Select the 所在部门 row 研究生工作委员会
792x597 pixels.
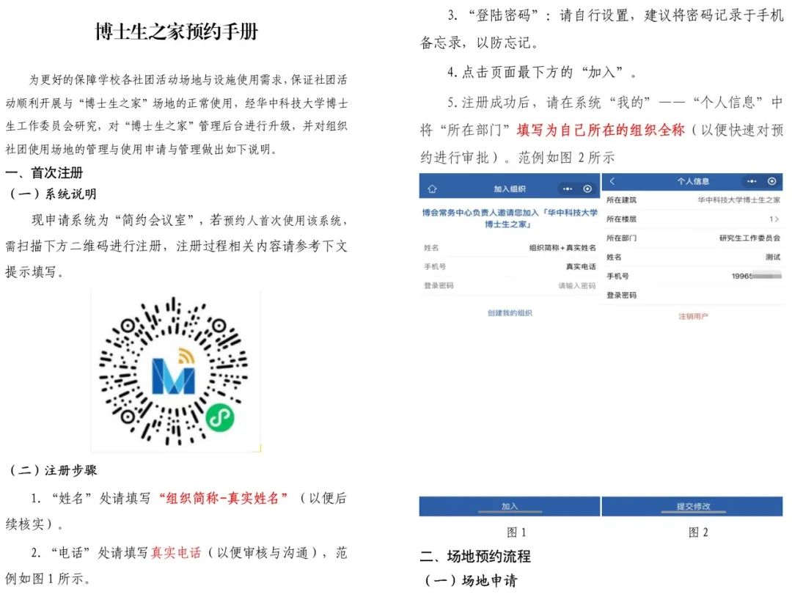click(x=692, y=238)
